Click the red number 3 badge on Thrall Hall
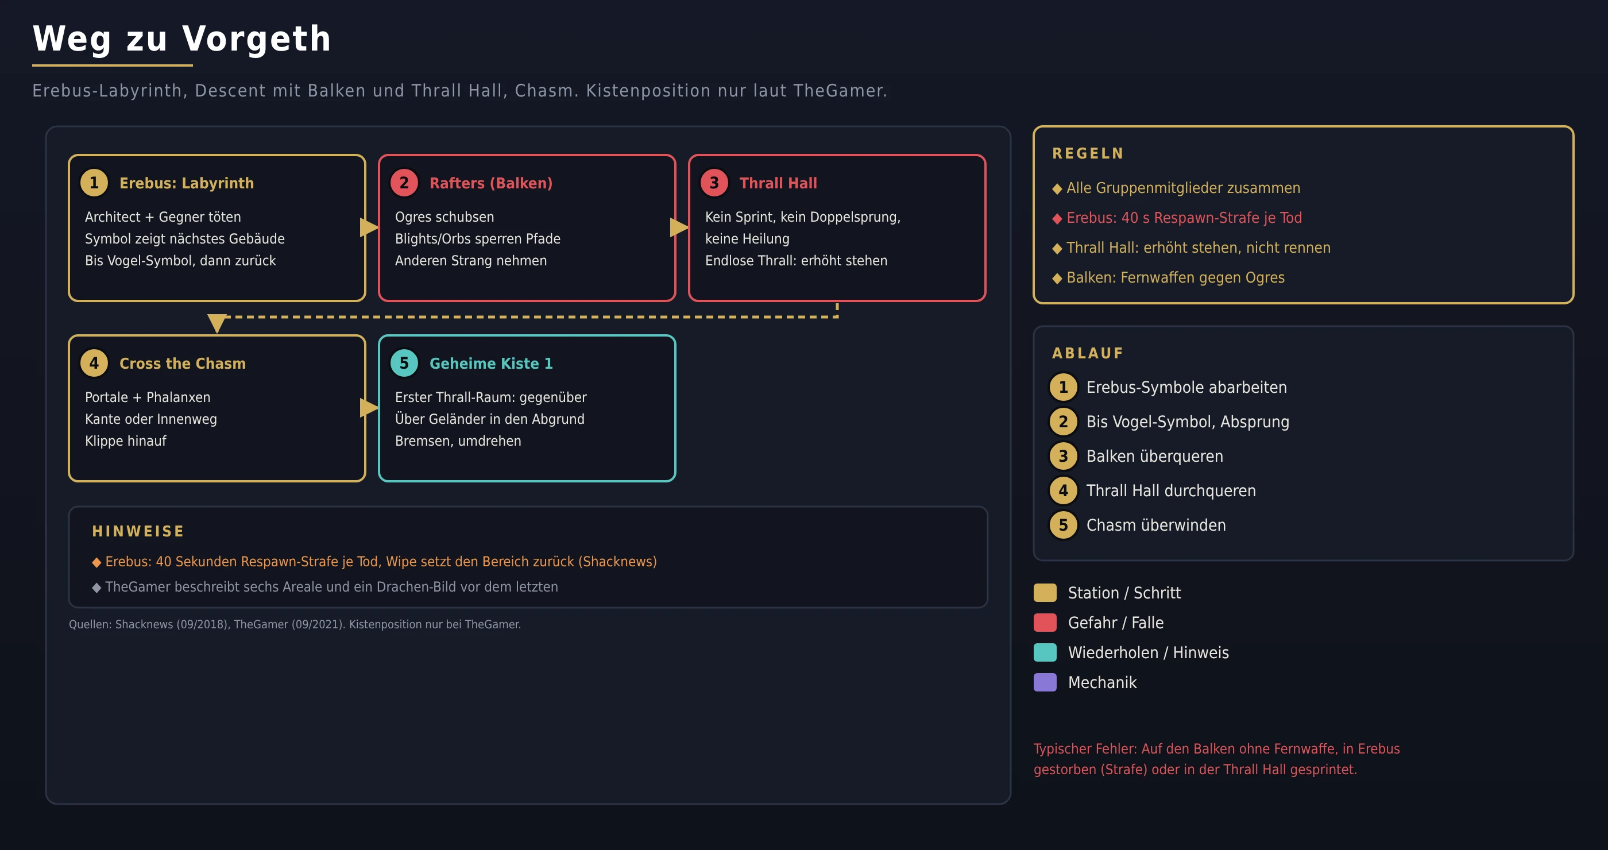The height and width of the screenshot is (850, 1608). coord(715,183)
